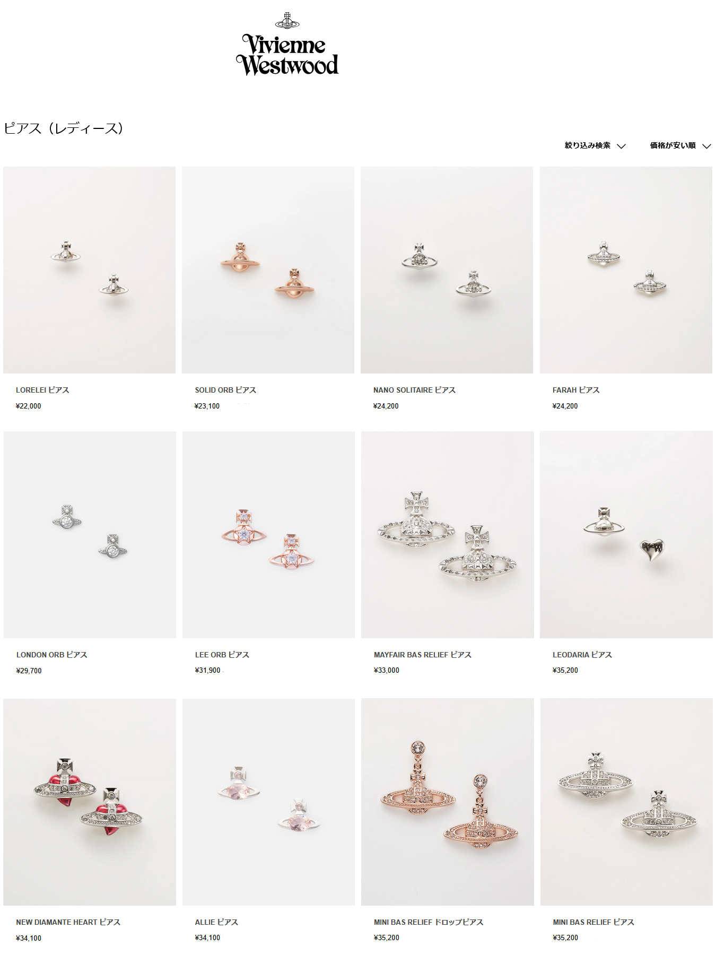This screenshot has width=716, height=955.
Task: View LEODARIA heart and orb earrings image
Action: pos(626,535)
